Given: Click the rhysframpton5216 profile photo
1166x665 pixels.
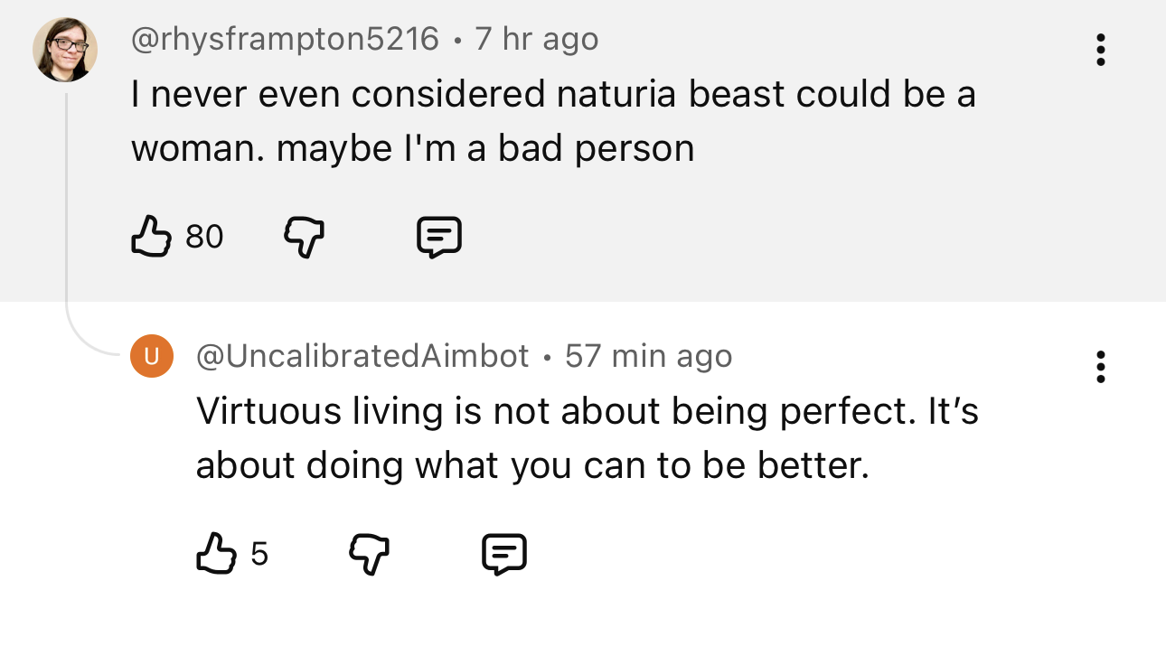Looking at the screenshot, I should click(65, 49).
